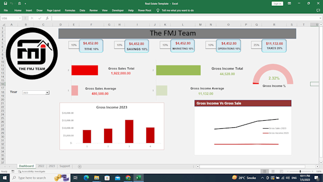323x182 pixels.
Task: Click inside the formula bar
Action: click(185, 18)
